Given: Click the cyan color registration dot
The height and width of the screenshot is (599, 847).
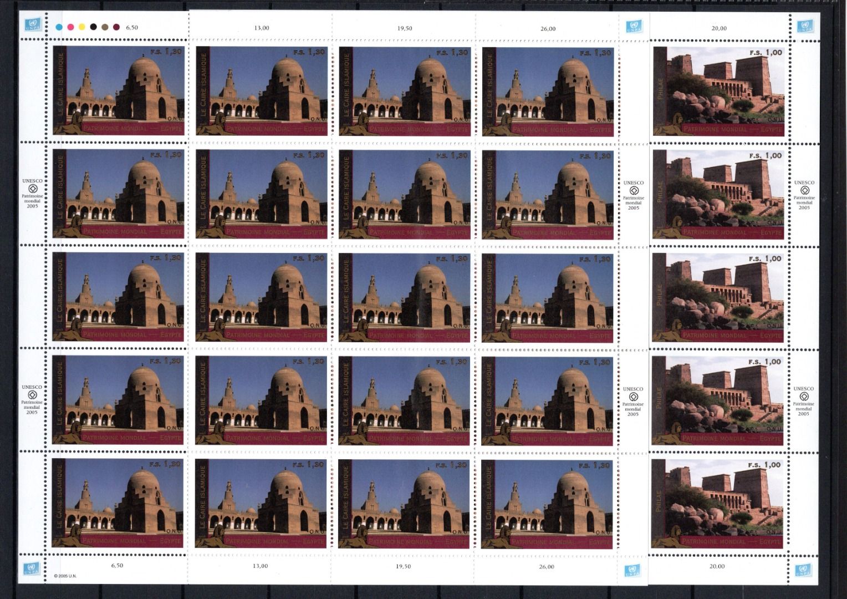Looking at the screenshot, I should (59, 27).
